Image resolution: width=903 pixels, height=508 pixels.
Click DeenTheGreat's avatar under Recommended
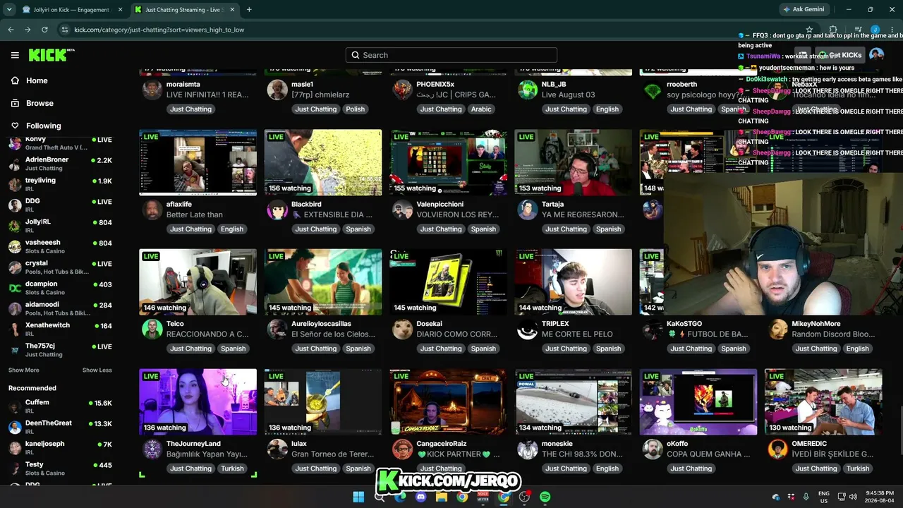(x=14, y=427)
